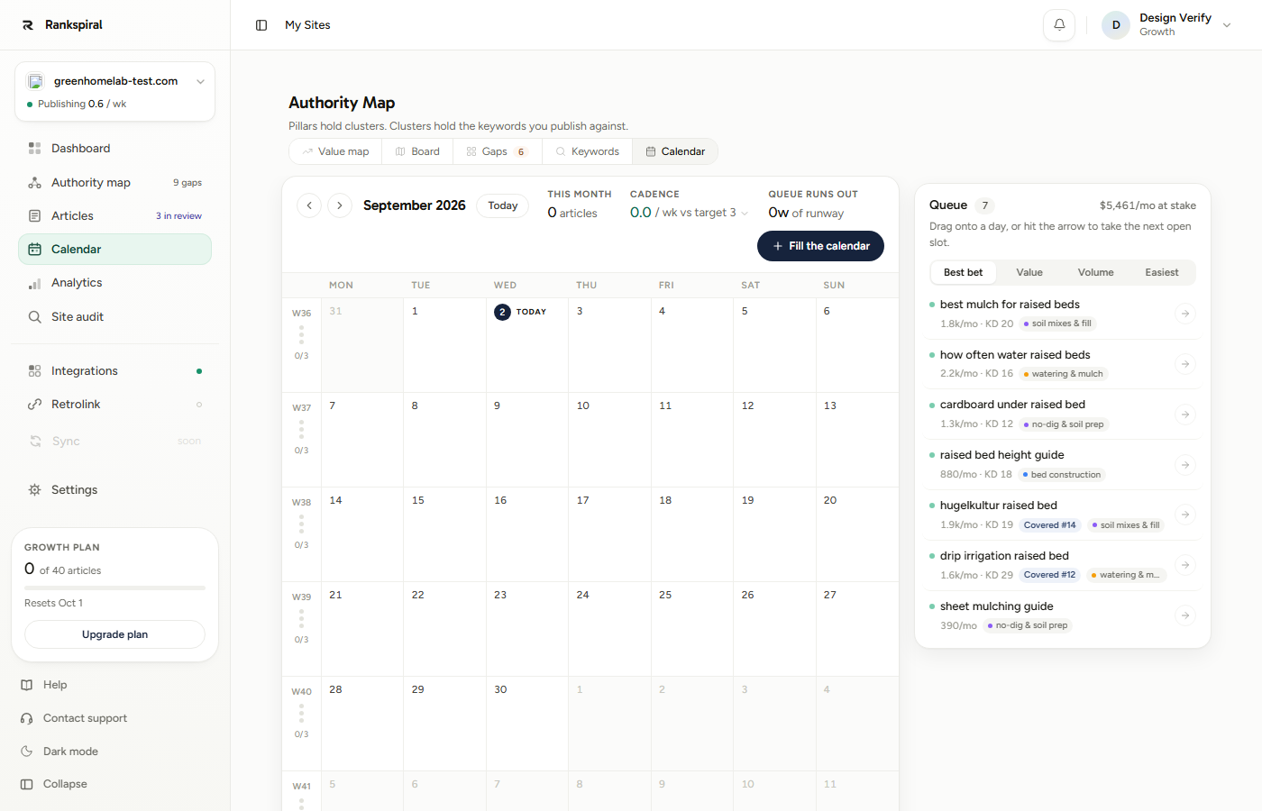Schedule 'best mulch for raised beds' arrow
Viewport: 1262px width, 811px height.
tap(1185, 314)
